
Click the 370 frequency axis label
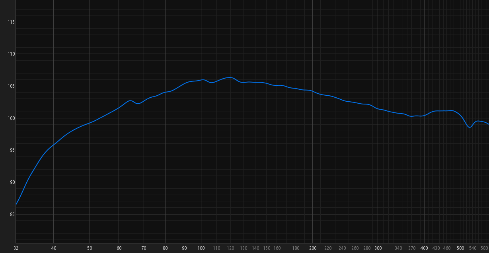pyautogui.click(x=412, y=248)
